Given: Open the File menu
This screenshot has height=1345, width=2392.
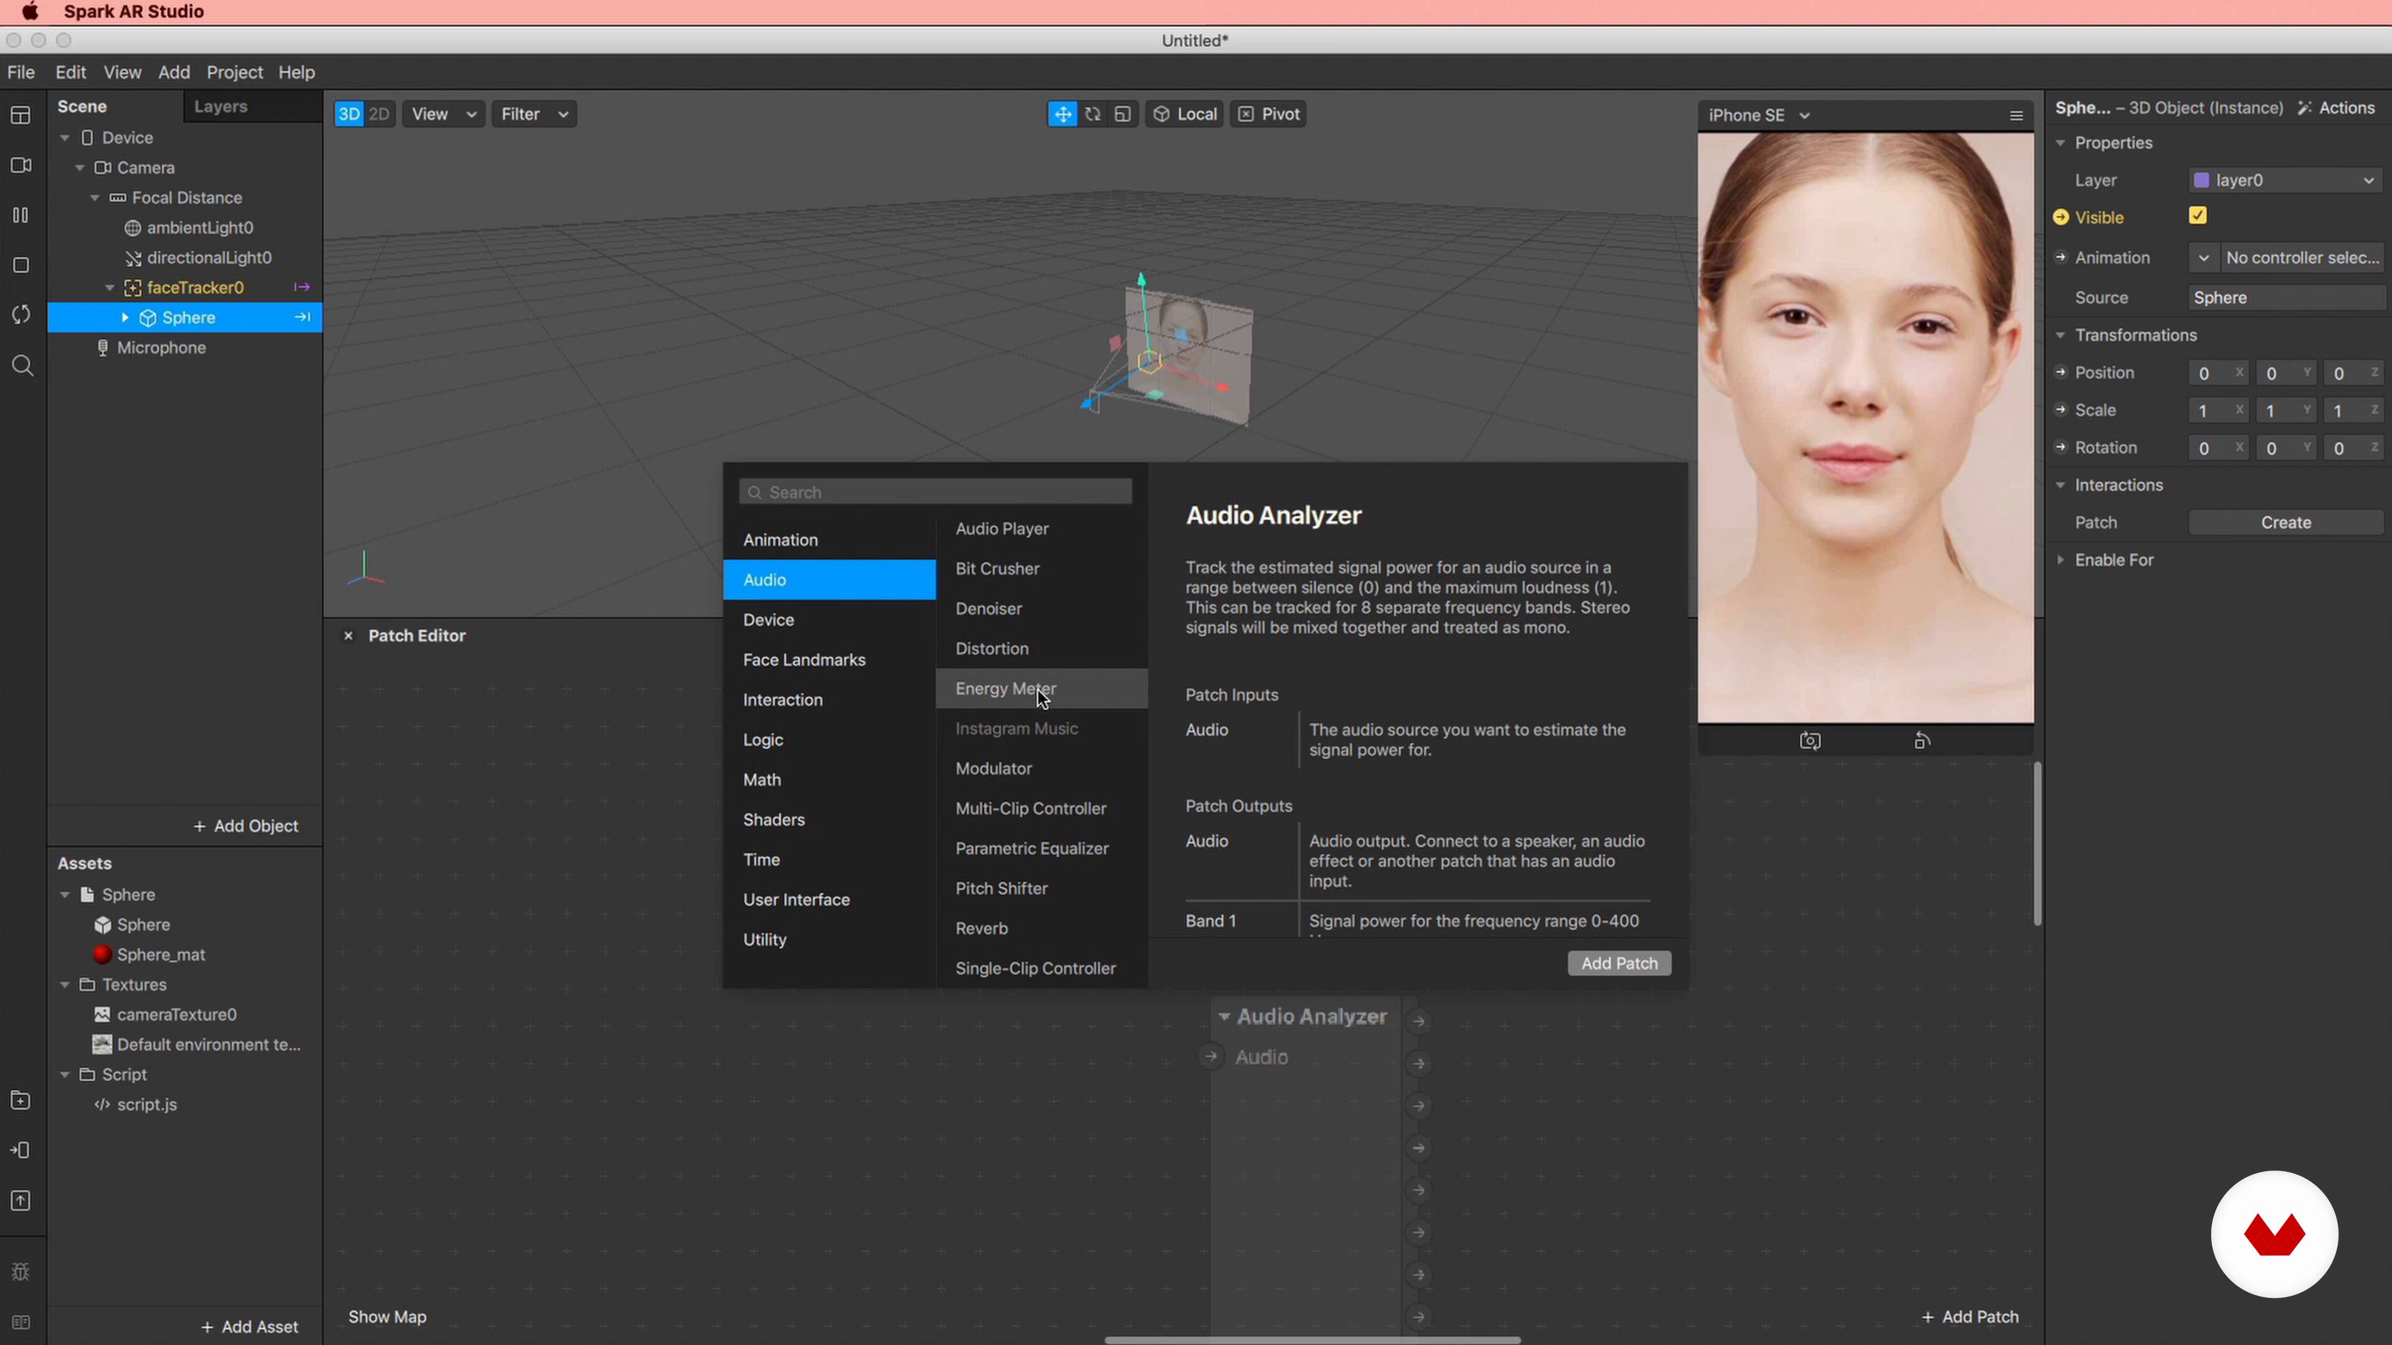Looking at the screenshot, I should point(21,72).
